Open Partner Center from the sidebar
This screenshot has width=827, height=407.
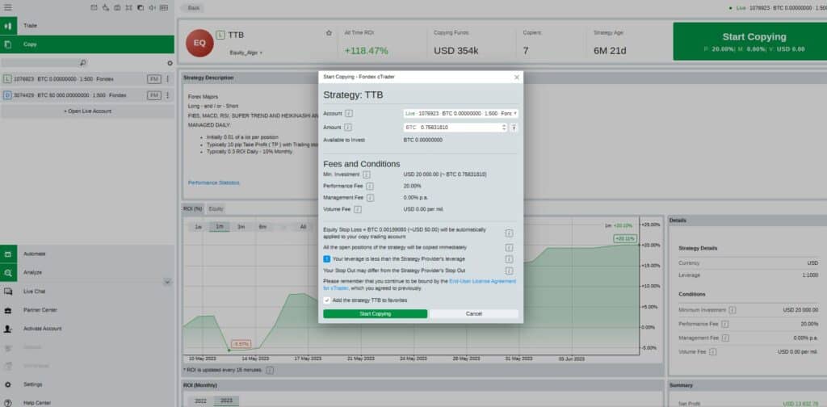pyautogui.click(x=40, y=310)
